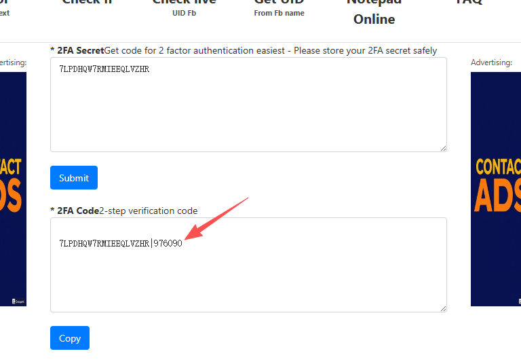Screen dimensions: 521x362
Task: Open the Notepad Online menu item
Action: click(x=374, y=13)
